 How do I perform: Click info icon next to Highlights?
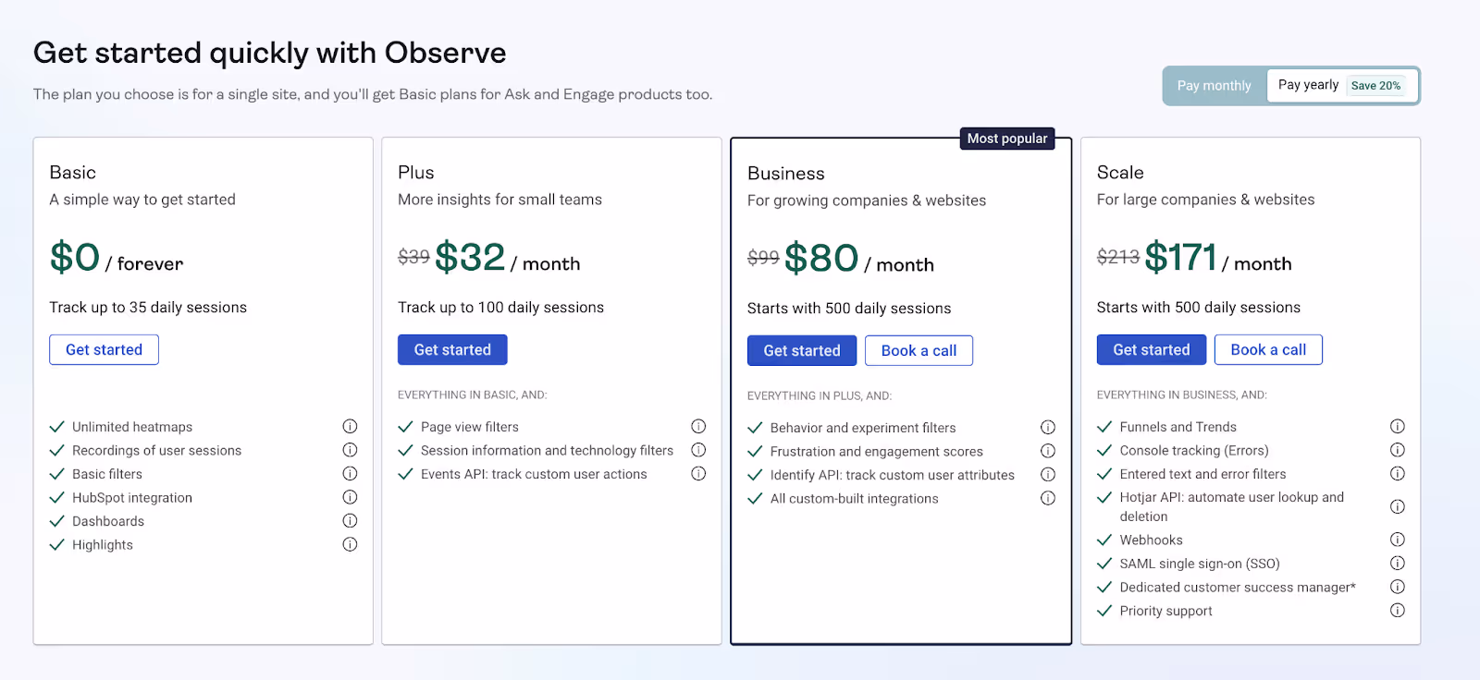pyautogui.click(x=350, y=544)
